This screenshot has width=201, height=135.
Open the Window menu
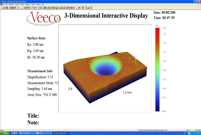(x=38, y=4)
